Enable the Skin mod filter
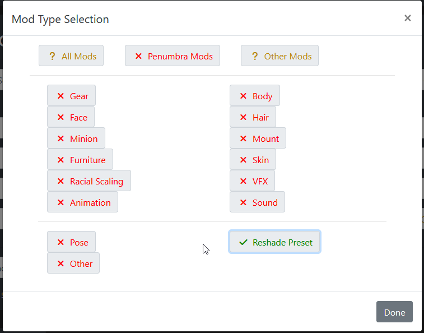Viewport: 424px width, 333px height. click(x=253, y=159)
